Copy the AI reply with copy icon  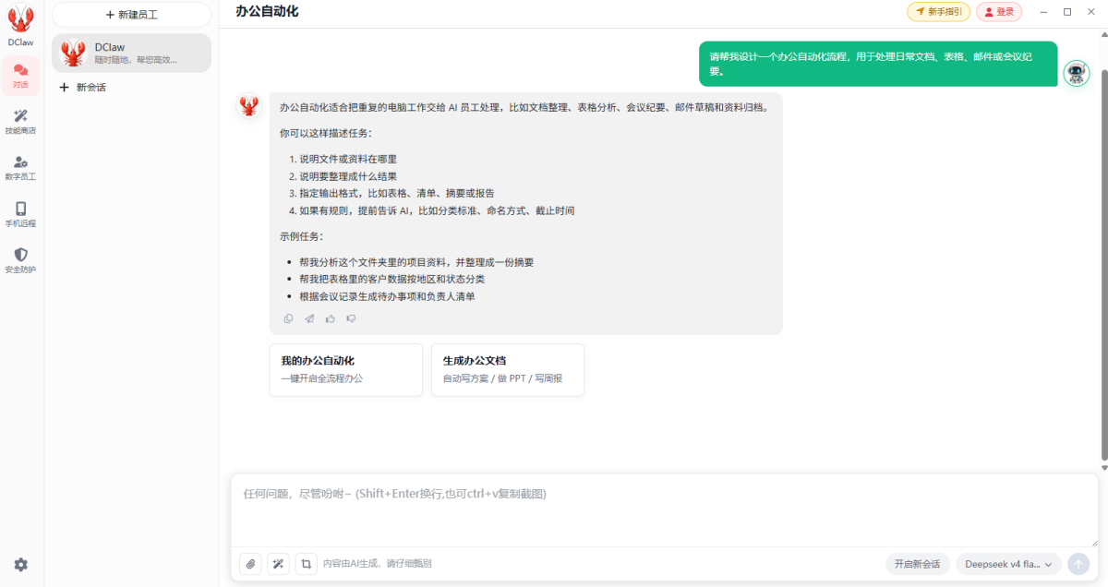(x=289, y=318)
